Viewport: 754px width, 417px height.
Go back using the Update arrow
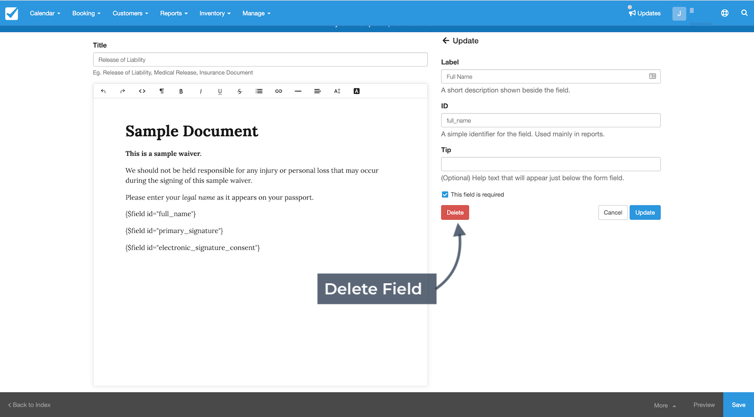tap(446, 41)
